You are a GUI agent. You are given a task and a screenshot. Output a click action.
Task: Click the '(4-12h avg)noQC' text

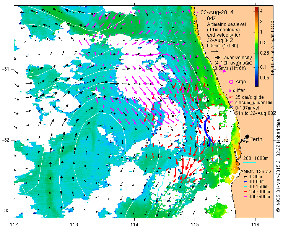click(x=233, y=63)
